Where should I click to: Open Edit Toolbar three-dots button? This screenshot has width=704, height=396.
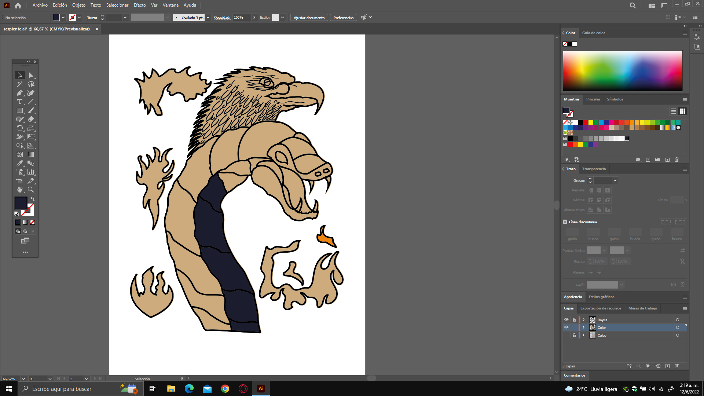point(25,252)
